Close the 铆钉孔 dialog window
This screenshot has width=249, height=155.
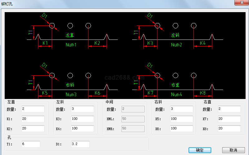coord(241,3)
